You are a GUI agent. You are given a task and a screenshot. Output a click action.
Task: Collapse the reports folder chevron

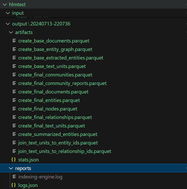point(11,168)
